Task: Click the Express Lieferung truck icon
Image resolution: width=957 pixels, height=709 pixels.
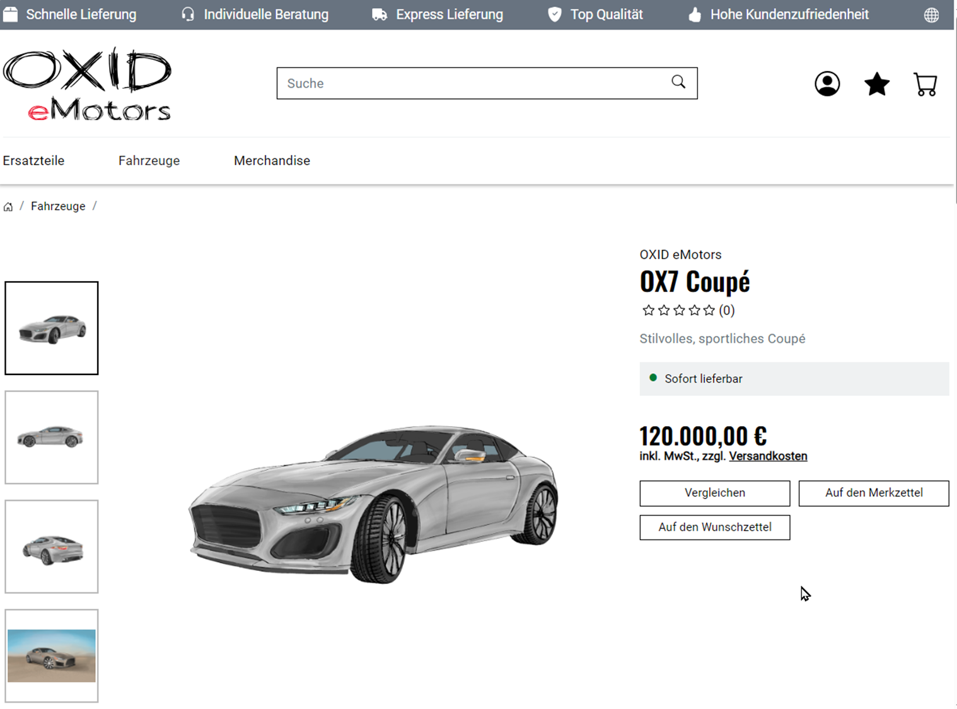Action: [x=380, y=14]
